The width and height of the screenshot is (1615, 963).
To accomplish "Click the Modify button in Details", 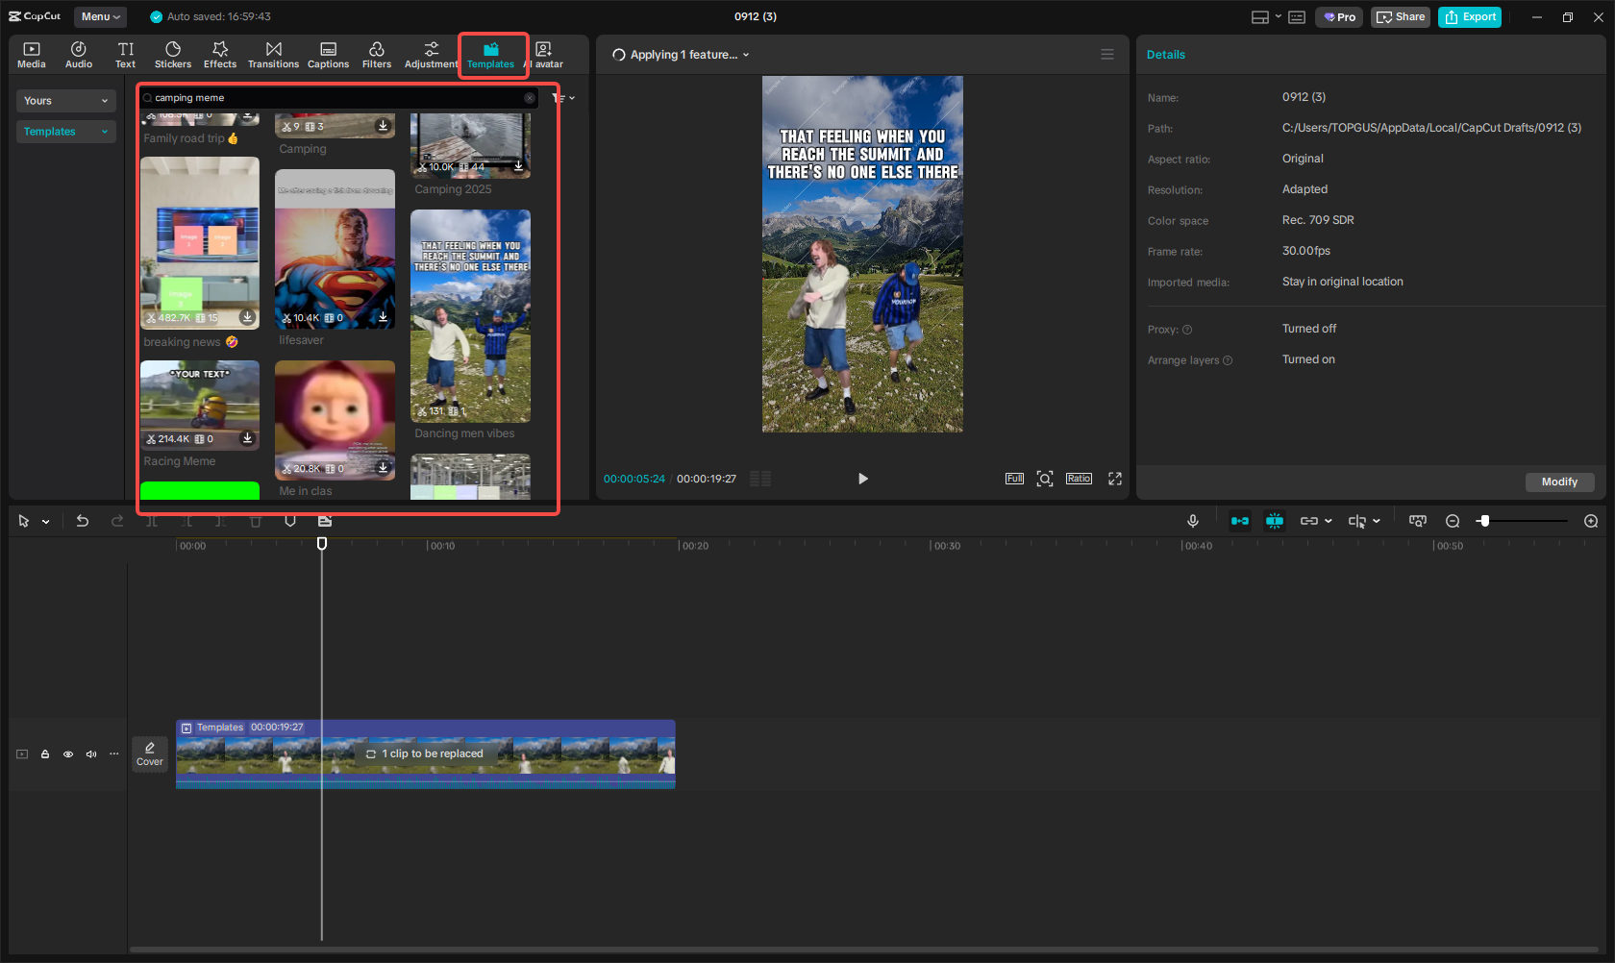I will coord(1558,481).
